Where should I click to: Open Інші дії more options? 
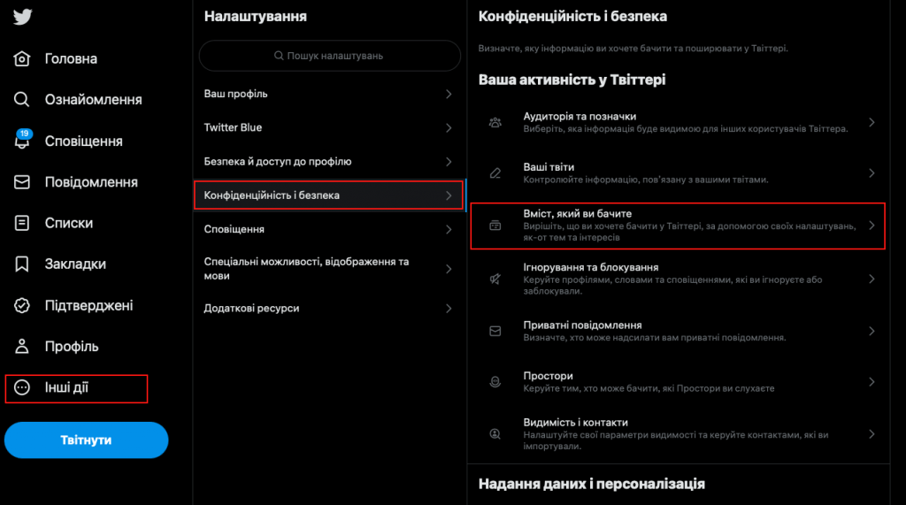[76, 388]
